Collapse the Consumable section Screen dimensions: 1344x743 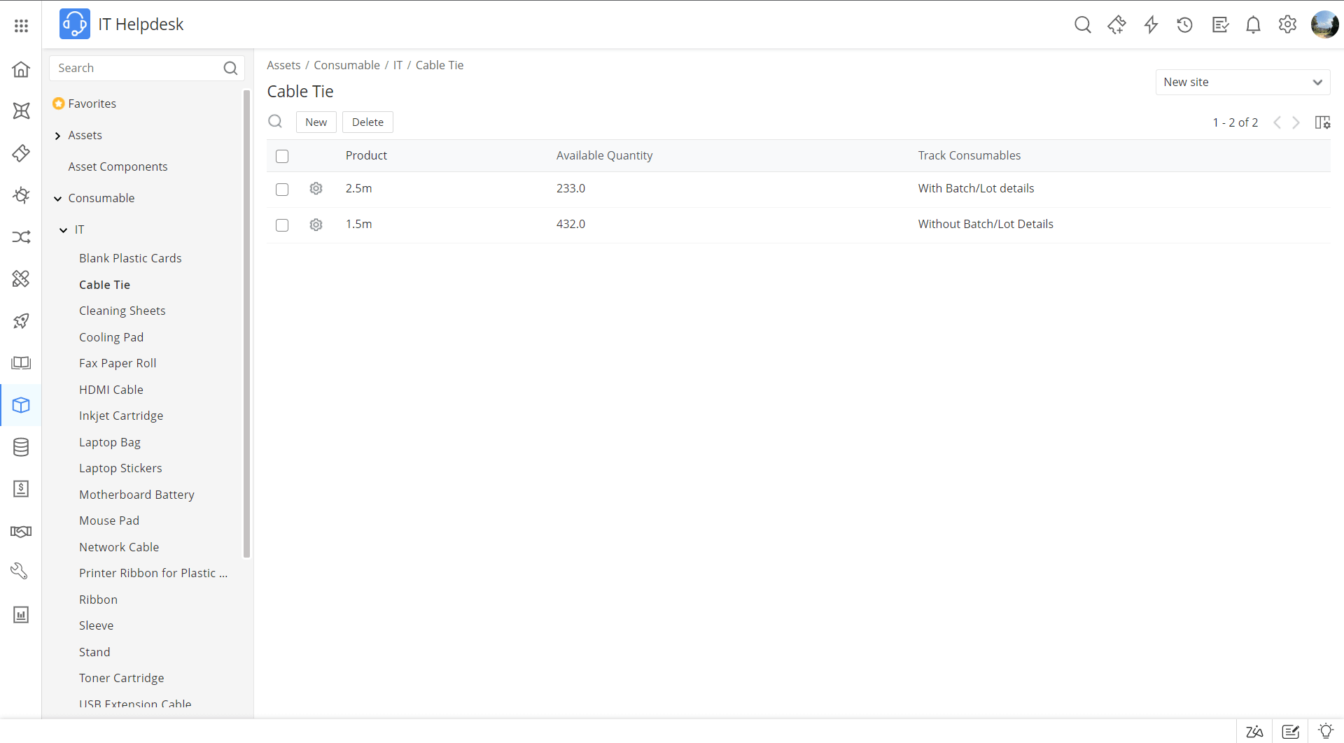57,199
